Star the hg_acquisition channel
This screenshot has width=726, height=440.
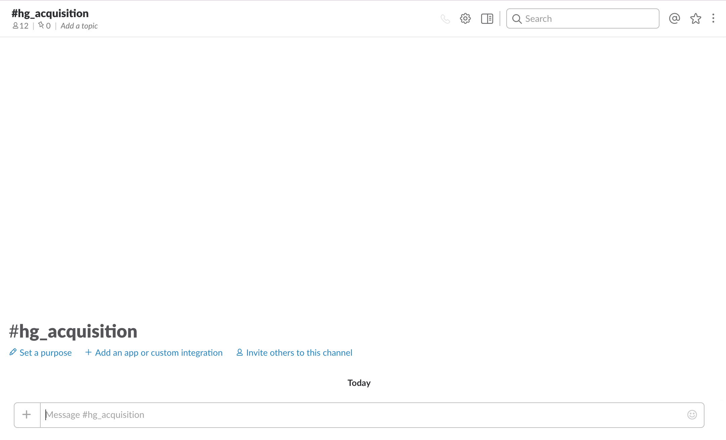click(x=695, y=18)
